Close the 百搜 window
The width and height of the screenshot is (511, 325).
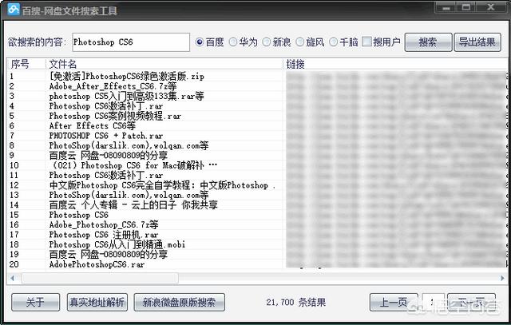tap(491, 7)
